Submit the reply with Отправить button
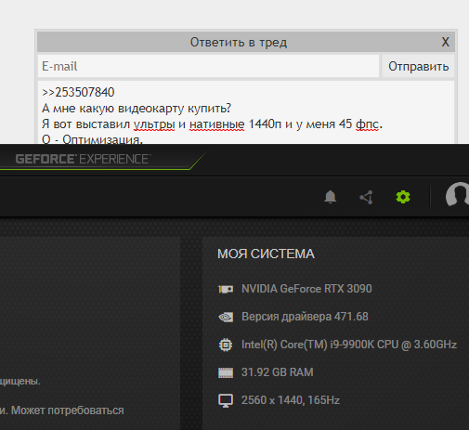 pos(418,66)
